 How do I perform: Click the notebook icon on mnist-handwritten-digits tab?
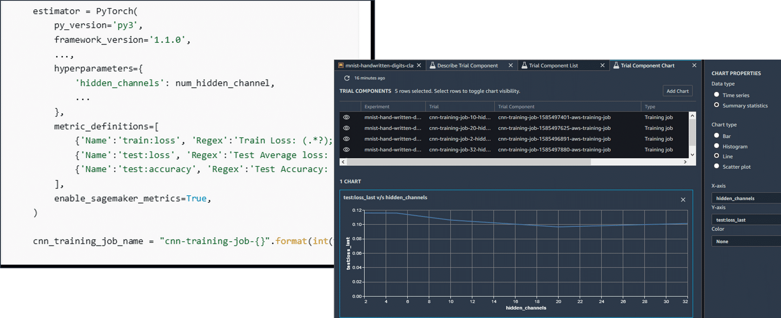(341, 66)
